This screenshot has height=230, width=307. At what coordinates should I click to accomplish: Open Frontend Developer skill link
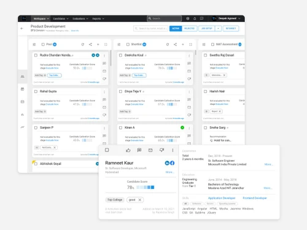(x=255, y=198)
